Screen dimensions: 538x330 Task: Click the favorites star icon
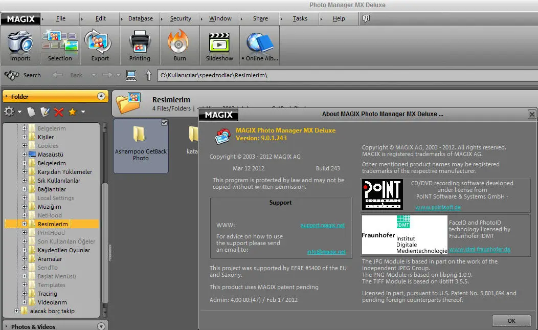73,112
